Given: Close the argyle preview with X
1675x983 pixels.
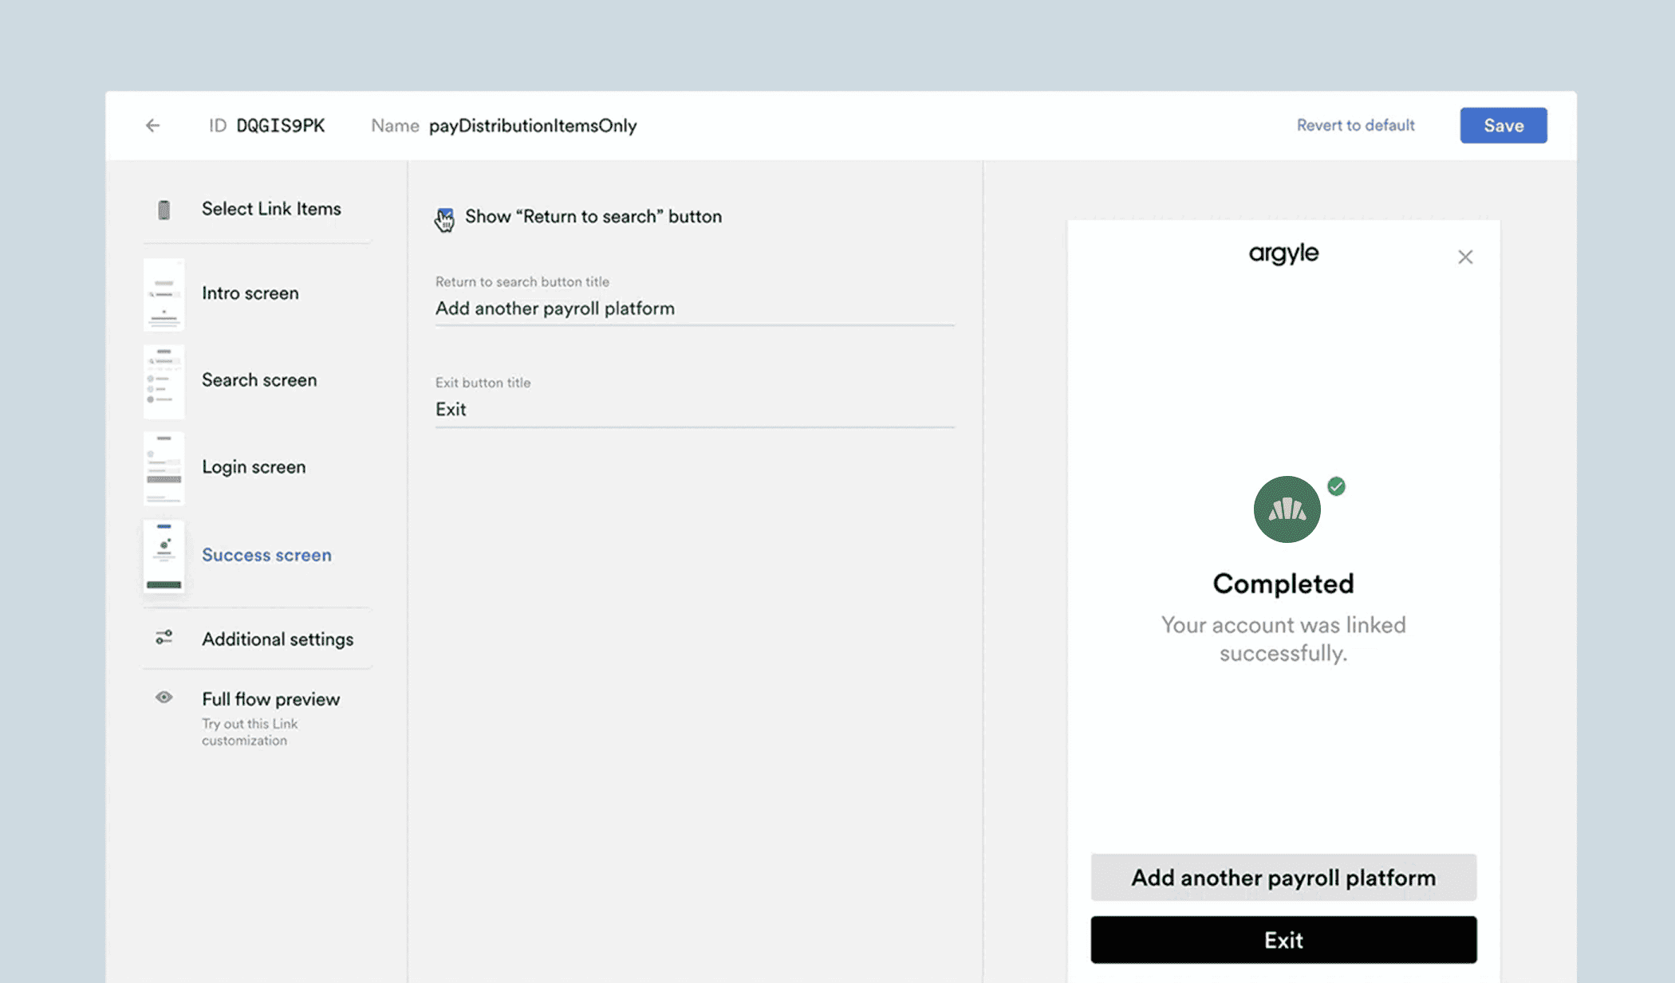Looking at the screenshot, I should [x=1465, y=257].
